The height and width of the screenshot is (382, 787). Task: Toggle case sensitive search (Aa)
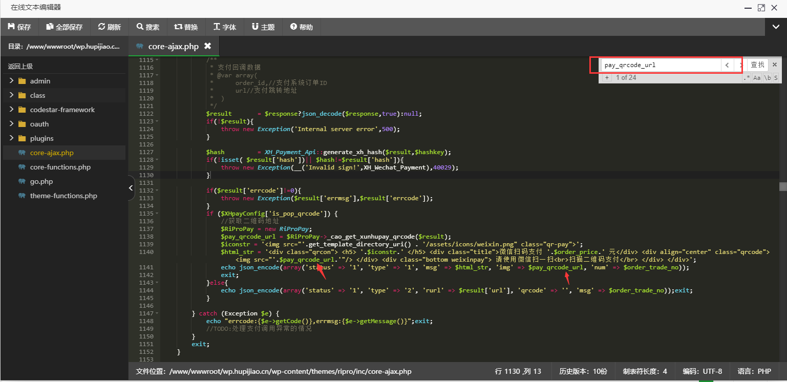pos(757,78)
